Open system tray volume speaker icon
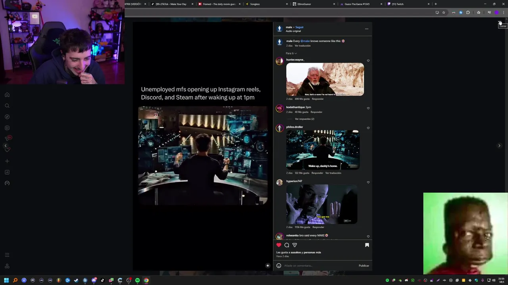Screen dimensions: 508x285 [493, 280]
